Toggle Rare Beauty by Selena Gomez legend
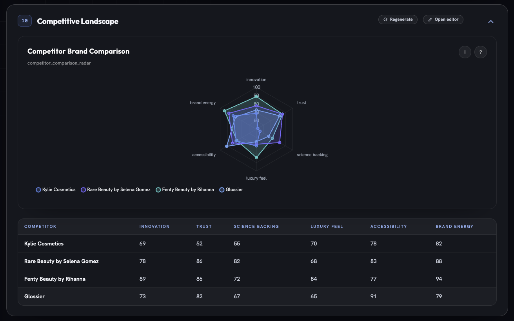The height and width of the screenshot is (321, 514). coord(116,189)
